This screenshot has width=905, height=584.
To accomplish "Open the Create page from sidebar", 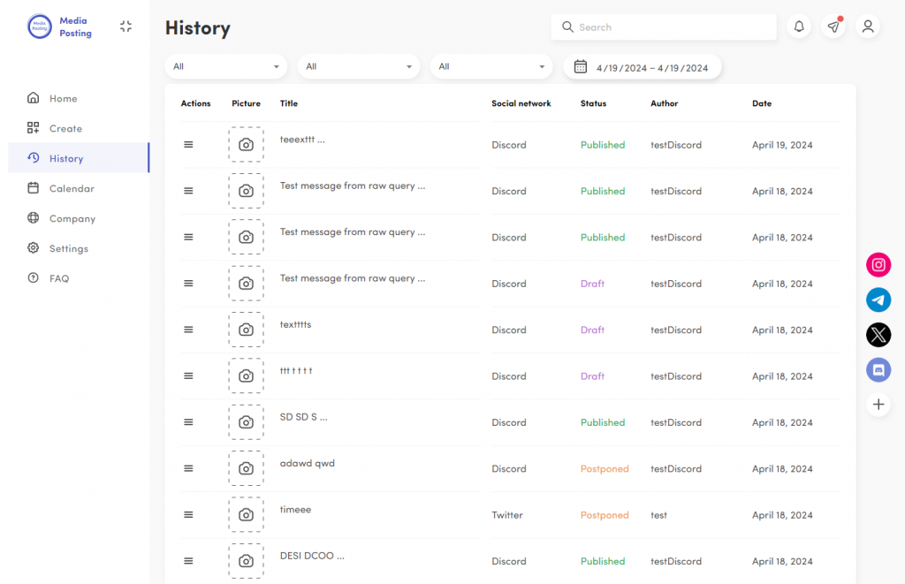I will (65, 128).
